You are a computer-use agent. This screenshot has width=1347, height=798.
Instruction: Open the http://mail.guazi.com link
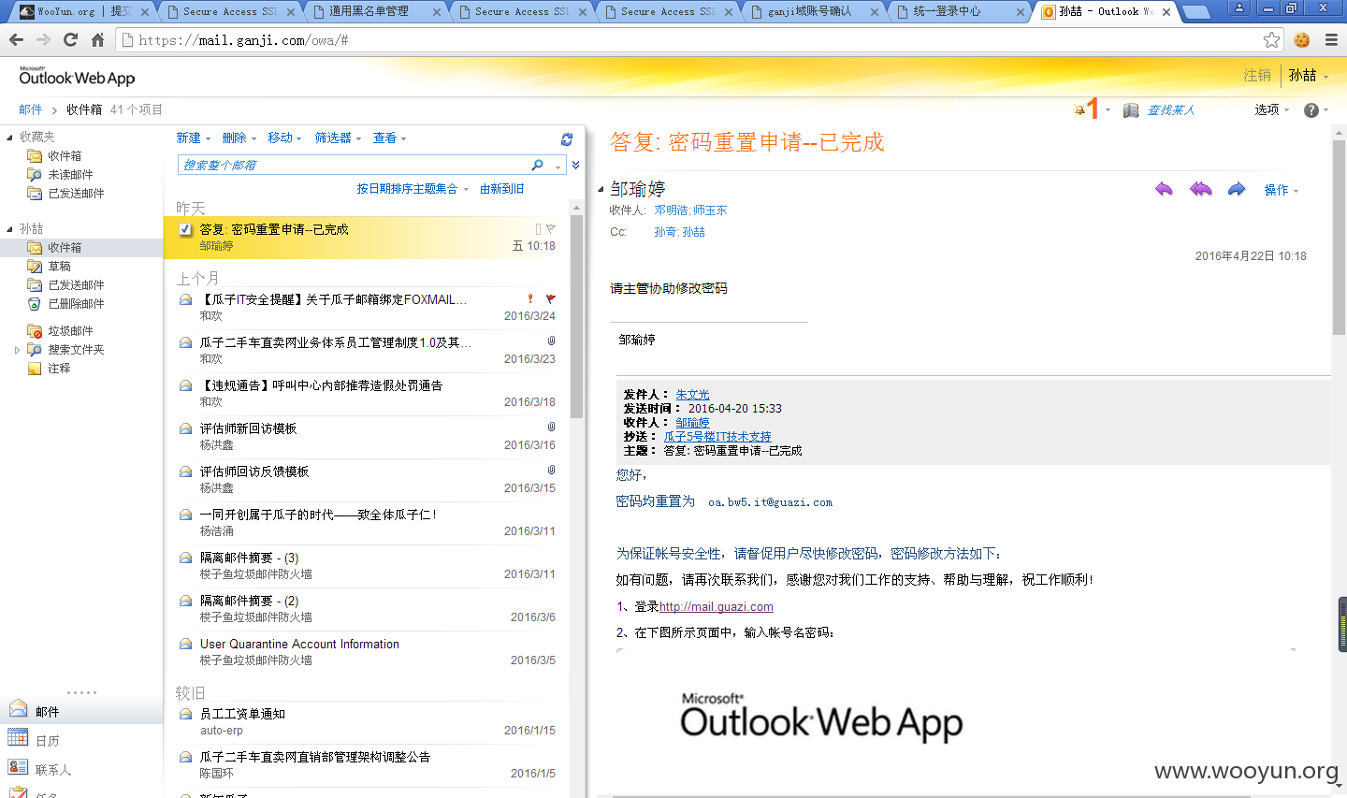tap(717, 606)
